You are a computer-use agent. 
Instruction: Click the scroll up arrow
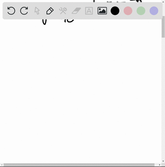pos(163,1)
